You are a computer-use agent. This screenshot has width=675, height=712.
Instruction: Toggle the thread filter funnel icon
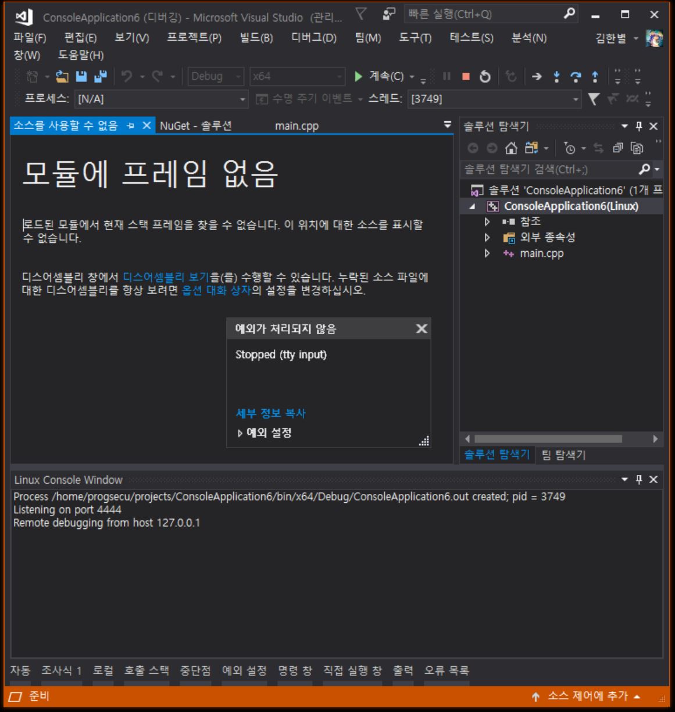594,99
